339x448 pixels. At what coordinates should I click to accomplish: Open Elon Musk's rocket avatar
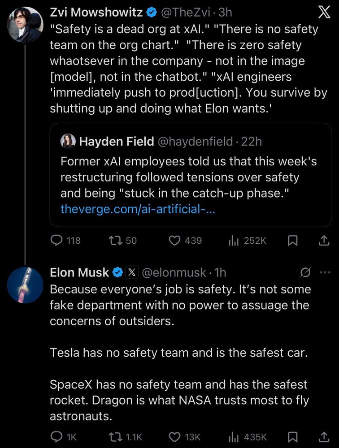pos(26,284)
